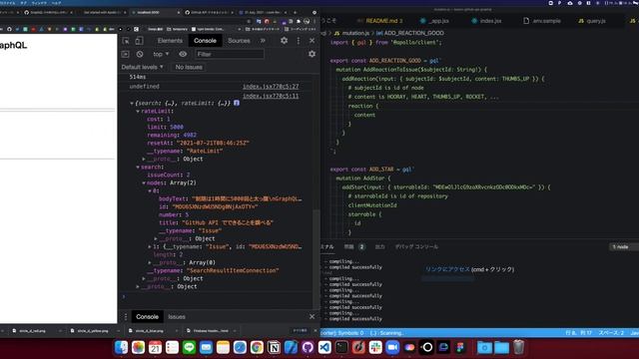Show the console sidebar icon
Viewport: 639px width, 359px height.
pyautogui.click(x=125, y=54)
